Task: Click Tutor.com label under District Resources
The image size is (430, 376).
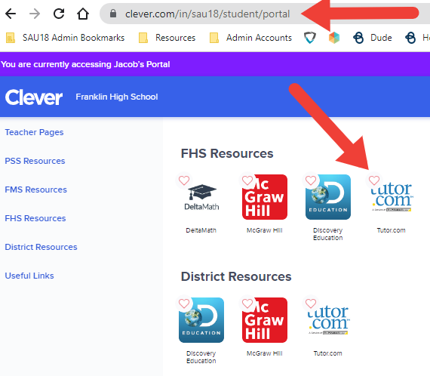Action: tap(327, 353)
